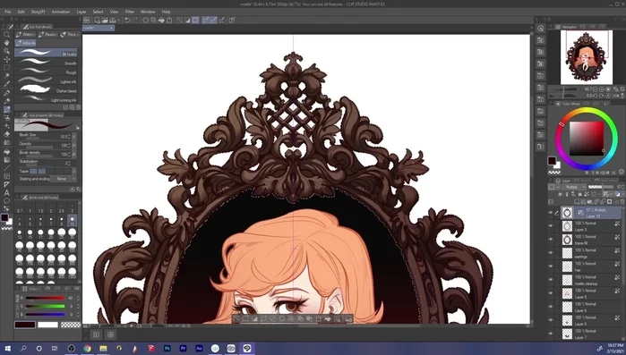Image resolution: width=626 pixels, height=355 pixels.
Task: Adjust Brush density stepper arrows
Action: (x=70, y=154)
